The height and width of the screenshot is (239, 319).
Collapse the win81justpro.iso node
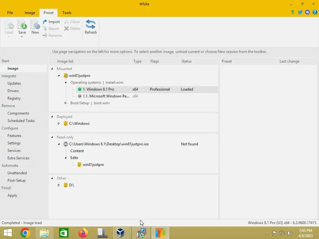click(59, 144)
